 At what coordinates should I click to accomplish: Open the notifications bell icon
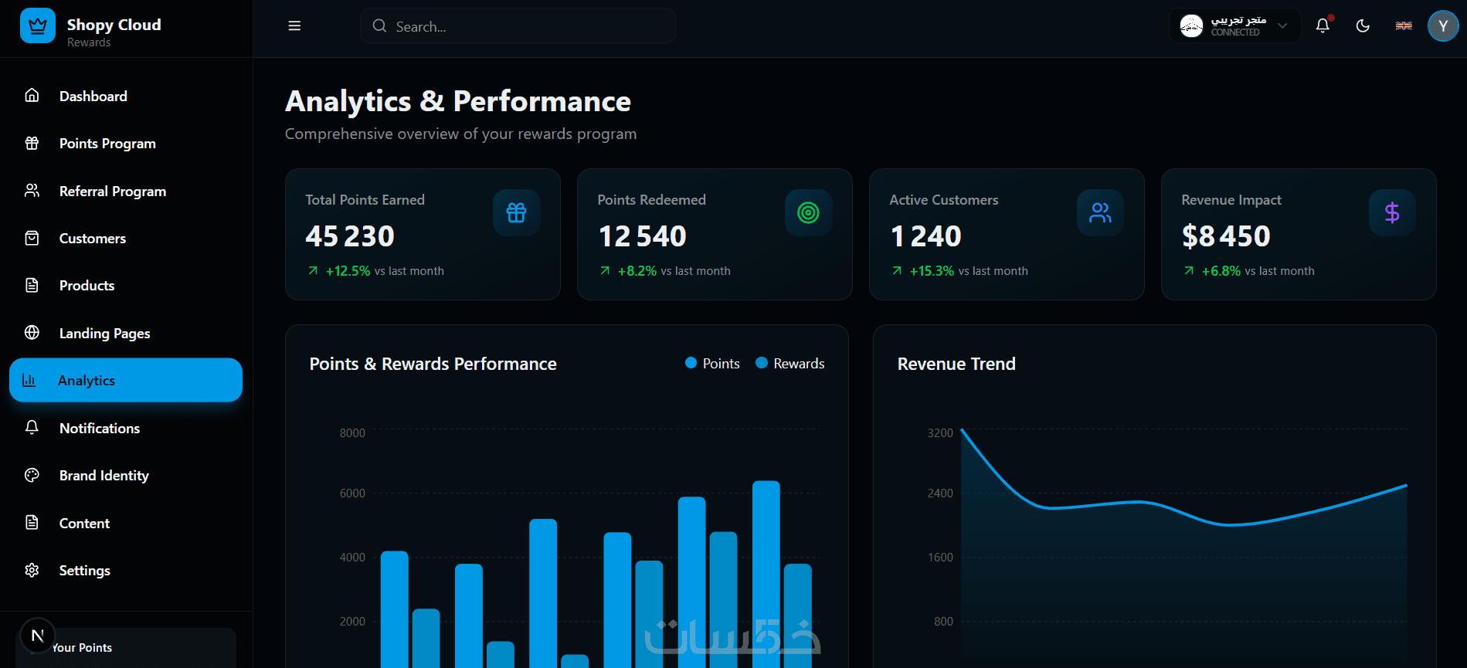pos(1323,25)
